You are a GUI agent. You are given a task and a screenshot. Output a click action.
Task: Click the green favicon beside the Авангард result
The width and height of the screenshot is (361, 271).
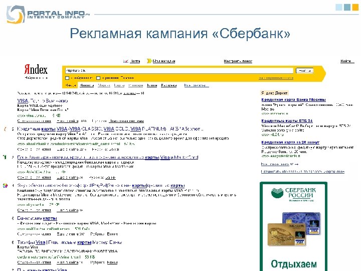[5, 157]
